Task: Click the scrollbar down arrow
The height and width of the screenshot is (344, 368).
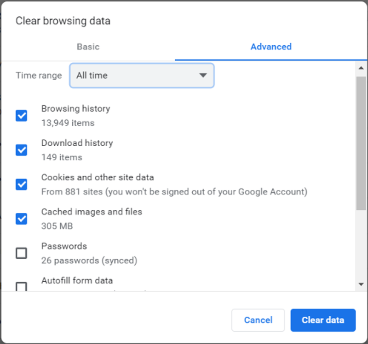Action: pyautogui.click(x=361, y=285)
